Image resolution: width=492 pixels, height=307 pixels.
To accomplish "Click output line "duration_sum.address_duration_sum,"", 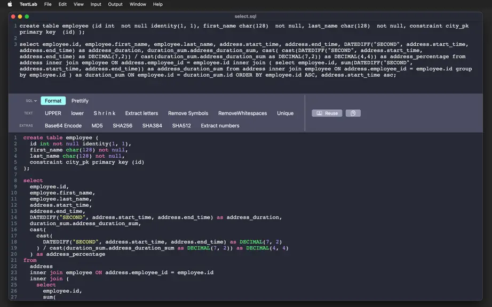I will [x=85, y=223].
